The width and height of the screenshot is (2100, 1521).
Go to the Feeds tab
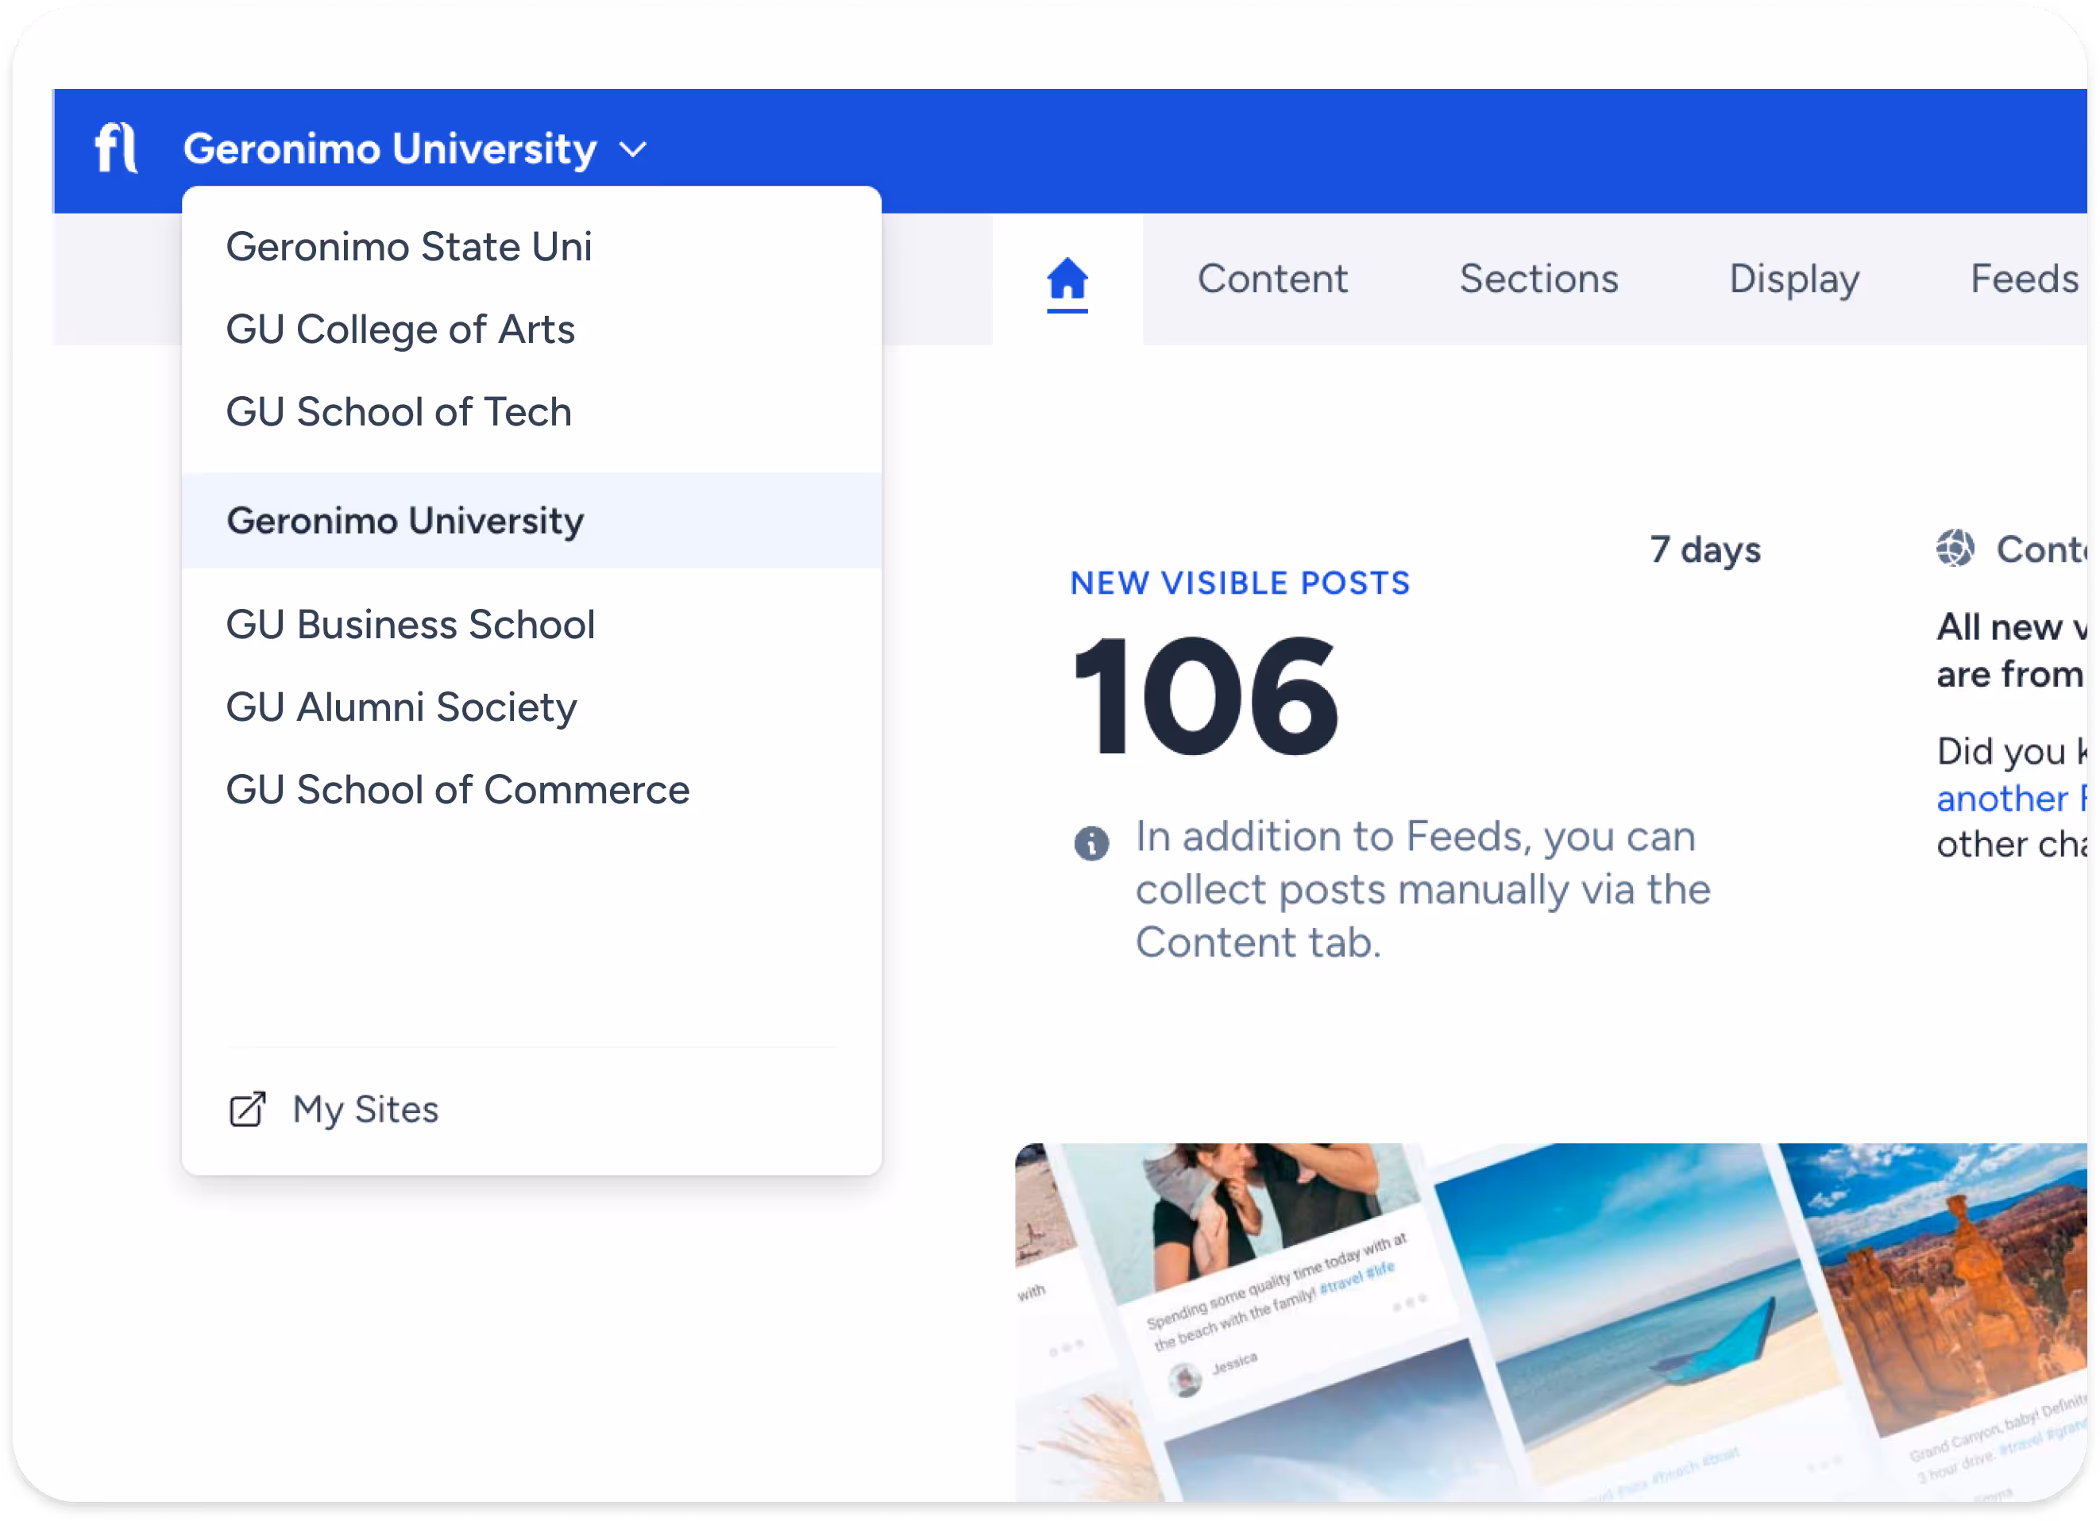click(x=2023, y=279)
